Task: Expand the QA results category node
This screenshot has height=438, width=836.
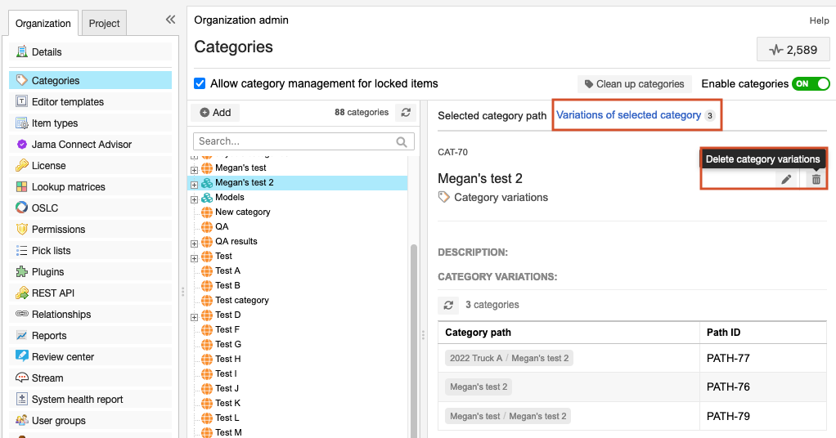Action: (x=195, y=242)
